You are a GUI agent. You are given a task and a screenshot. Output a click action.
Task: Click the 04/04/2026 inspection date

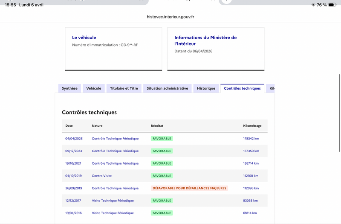click(74, 139)
